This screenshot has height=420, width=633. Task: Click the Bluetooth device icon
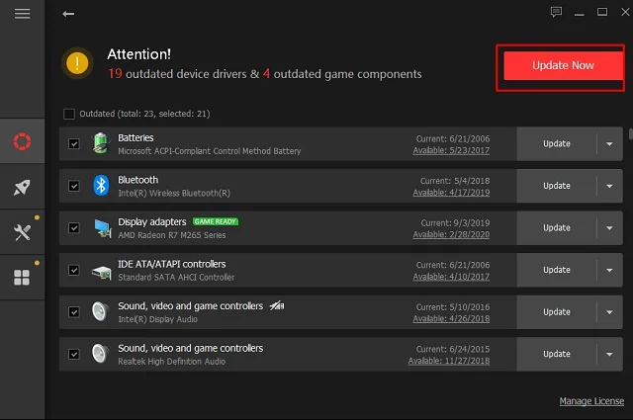(101, 186)
